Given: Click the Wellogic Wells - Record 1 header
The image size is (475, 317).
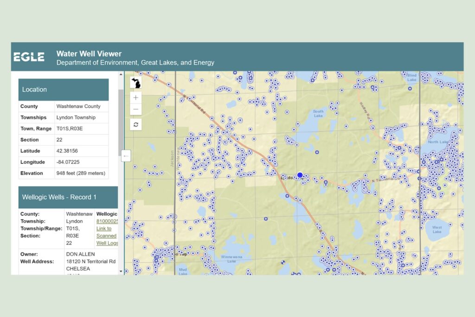Looking at the screenshot, I should (x=68, y=197).
